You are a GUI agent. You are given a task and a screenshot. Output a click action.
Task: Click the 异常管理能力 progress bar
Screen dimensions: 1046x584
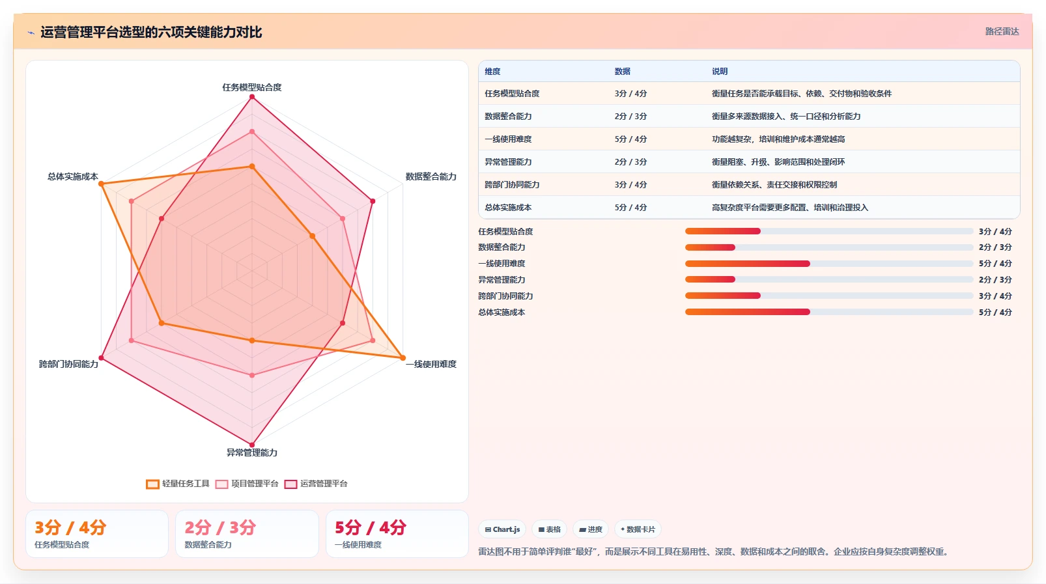[829, 279]
